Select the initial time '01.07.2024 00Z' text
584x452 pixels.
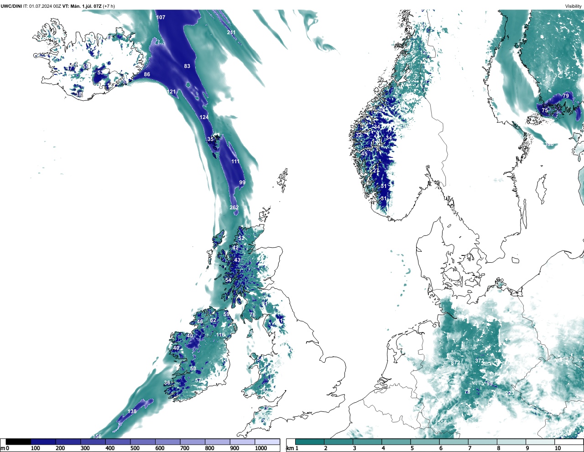tap(45, 6)
